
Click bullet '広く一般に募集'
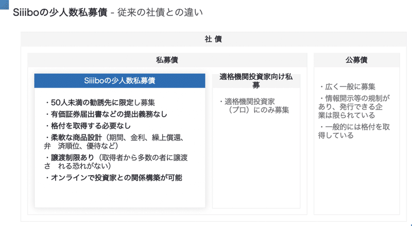(347, 86)
